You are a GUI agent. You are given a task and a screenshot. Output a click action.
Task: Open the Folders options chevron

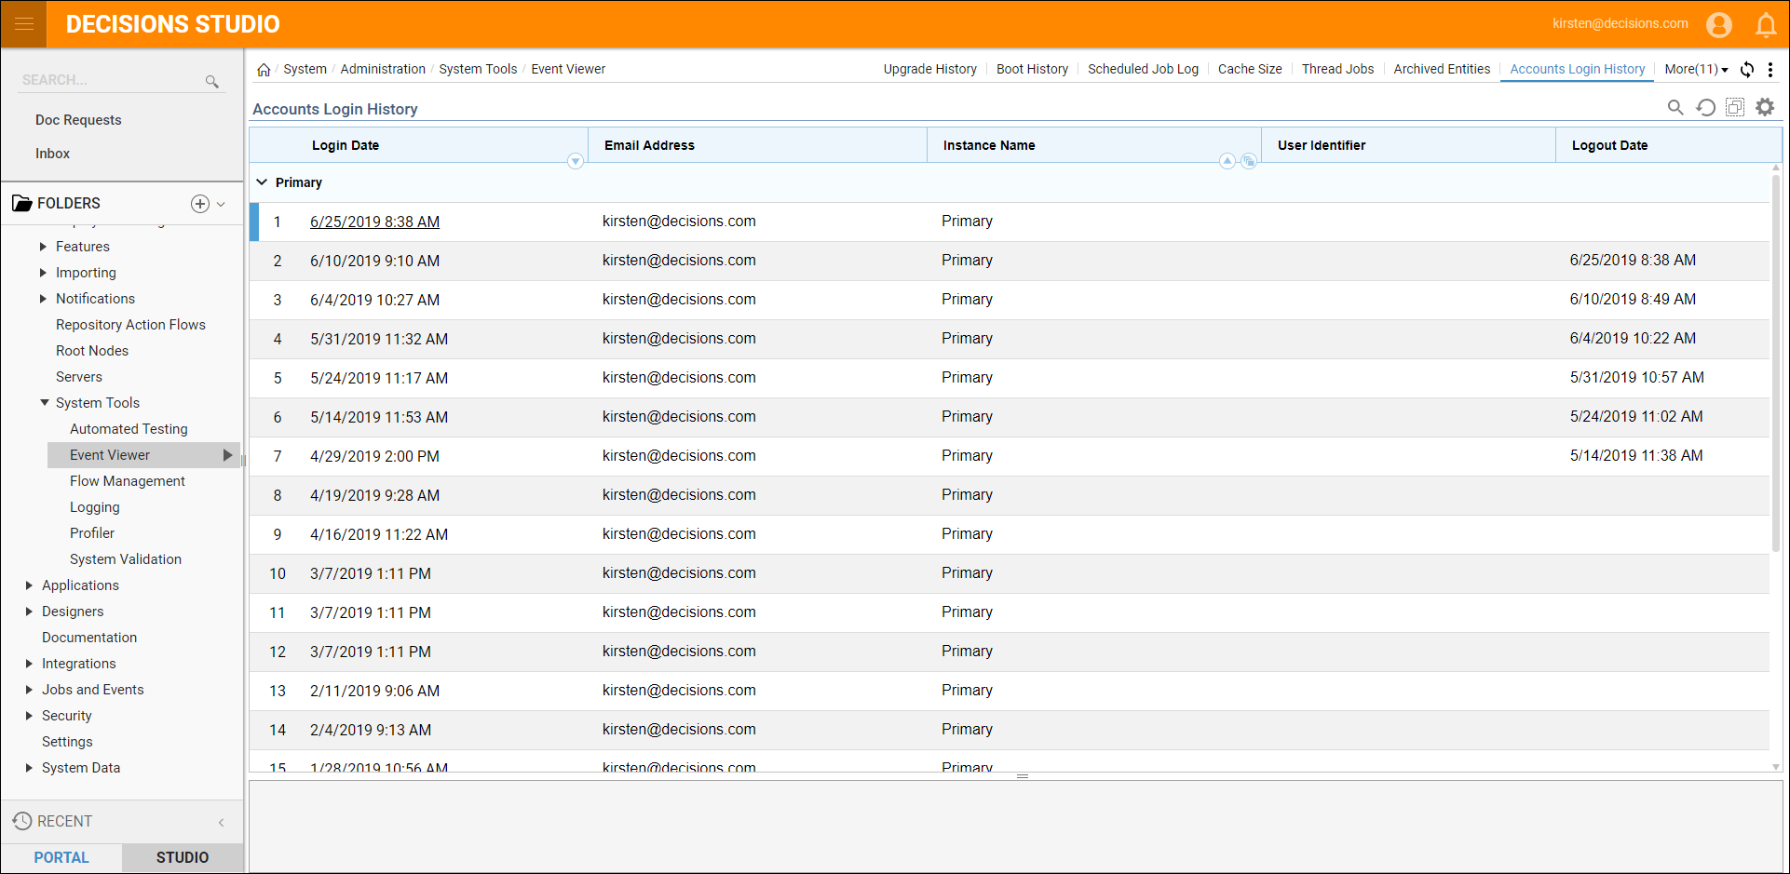coord(221,204)
